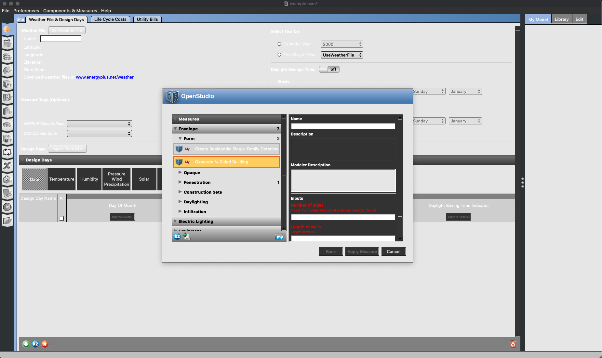Open the Output Variables icon
Image resolution: width=602 pixels, height=358 pixels.
click(x=7, y=166)
